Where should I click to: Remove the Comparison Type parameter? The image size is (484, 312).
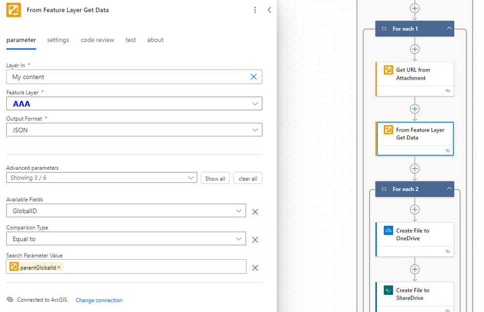pos(255,239)
